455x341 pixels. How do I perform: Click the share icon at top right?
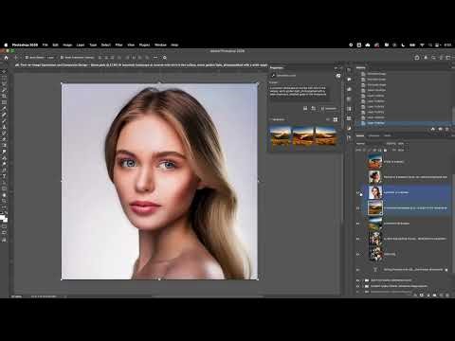[417, 58]
